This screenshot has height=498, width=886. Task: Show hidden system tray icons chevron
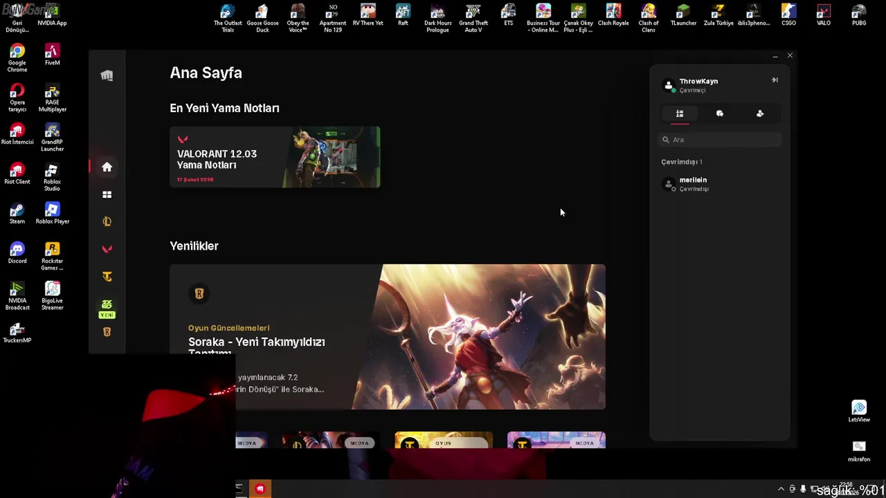pyautogui.click(x=781, y=489)
